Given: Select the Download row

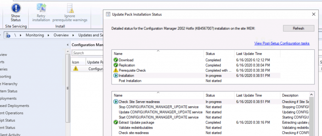Looking at the screenshot, I should click(x=196, y=60).
